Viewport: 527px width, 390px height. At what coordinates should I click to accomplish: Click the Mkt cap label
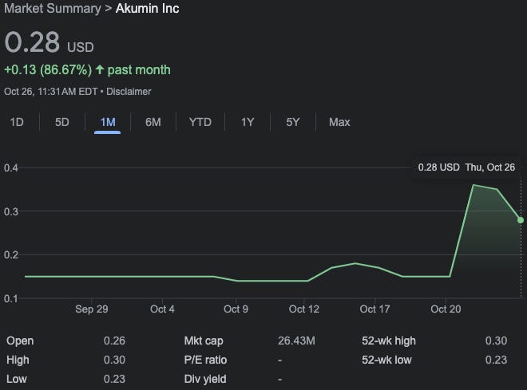pos(204,341)
